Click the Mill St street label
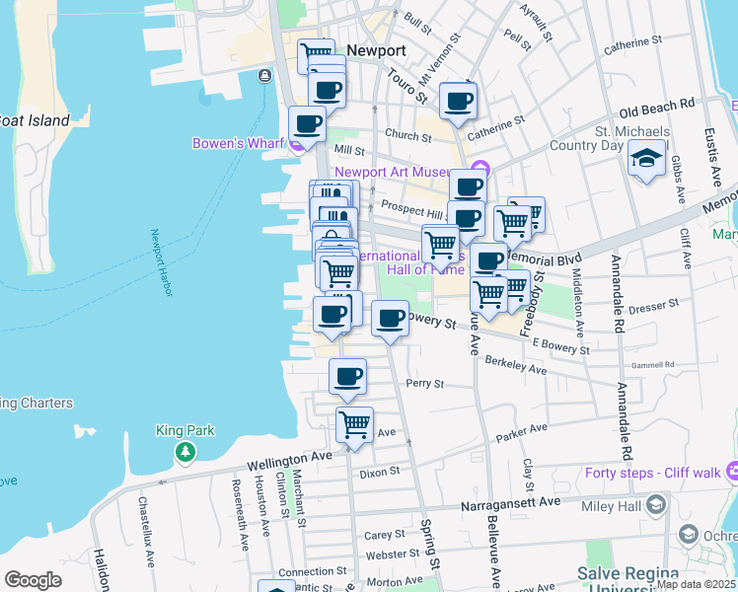The height and width of the screenshot is (592, 738). 349,150
